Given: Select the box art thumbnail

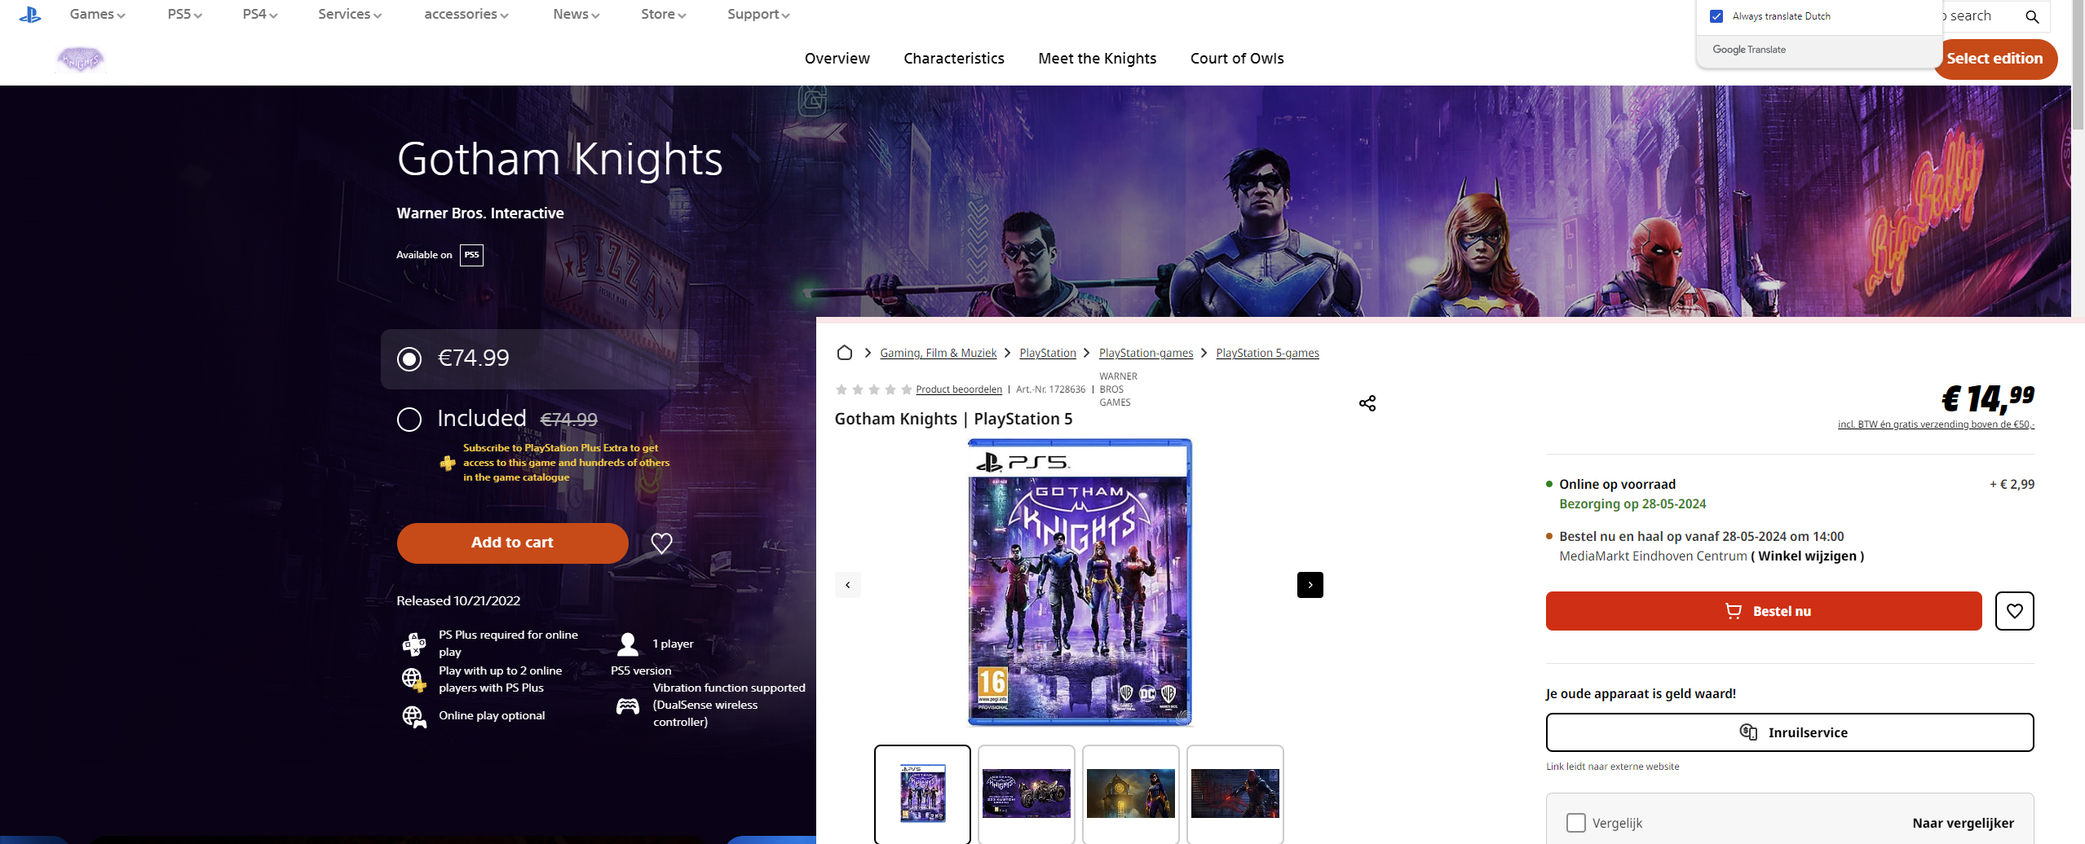Looking at the screenshot, I should [x=922, y=793].
